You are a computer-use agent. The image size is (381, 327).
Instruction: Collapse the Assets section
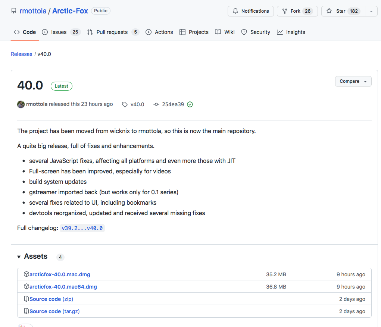click(19, 257)
